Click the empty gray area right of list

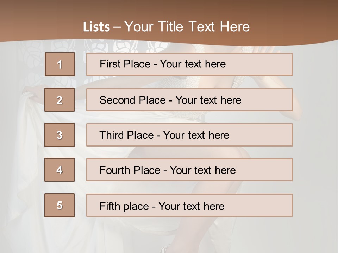click(x=315, y=141)
